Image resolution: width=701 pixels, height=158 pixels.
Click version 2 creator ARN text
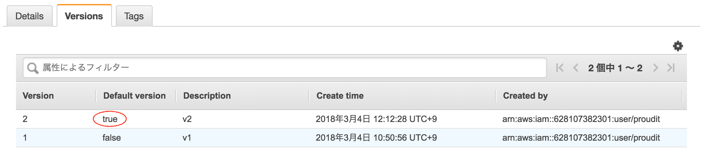click(581, 119)
